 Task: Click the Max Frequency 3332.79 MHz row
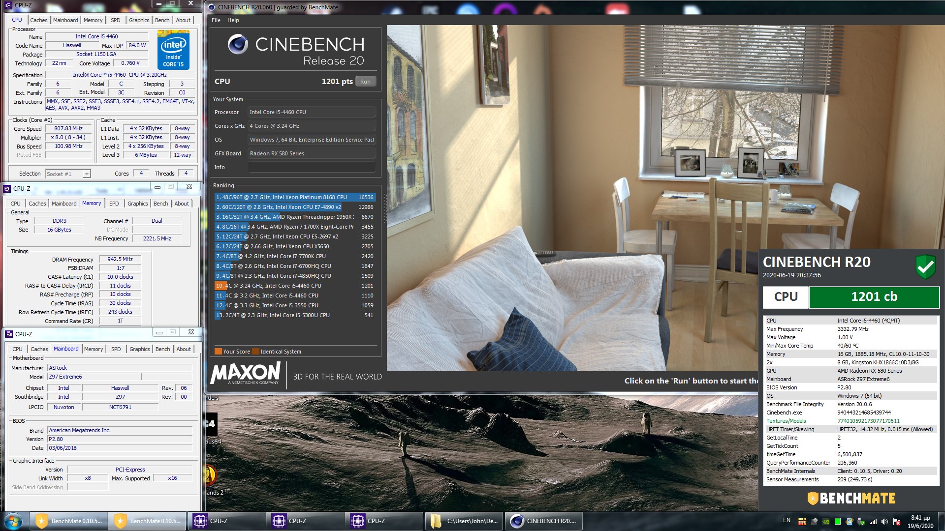850,329
